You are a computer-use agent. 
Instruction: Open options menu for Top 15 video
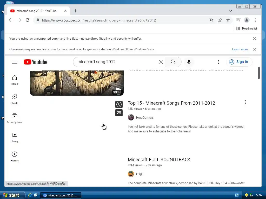[245, 102]
